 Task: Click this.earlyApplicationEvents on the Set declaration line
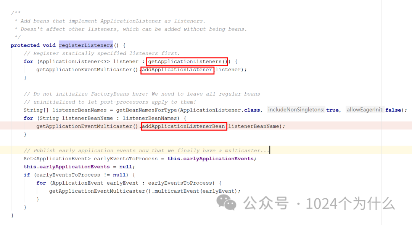[211, 159]
